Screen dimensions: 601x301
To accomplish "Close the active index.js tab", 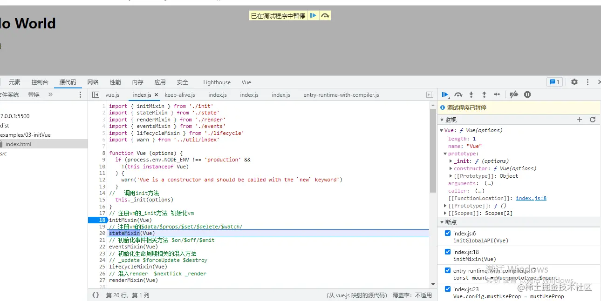I will [x=156, y=94].
